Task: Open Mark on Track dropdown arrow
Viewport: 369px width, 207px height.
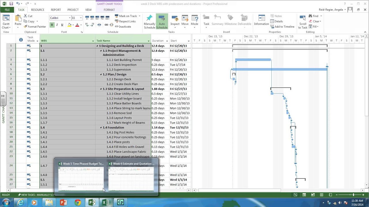Action: coord(140,16)
